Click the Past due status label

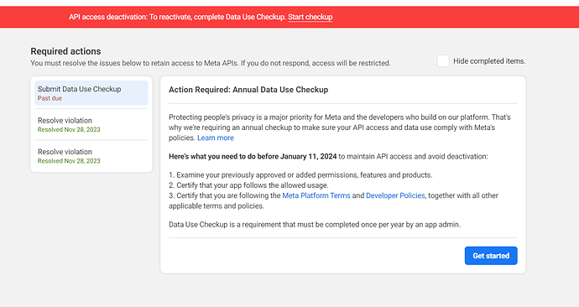[50, 98]
